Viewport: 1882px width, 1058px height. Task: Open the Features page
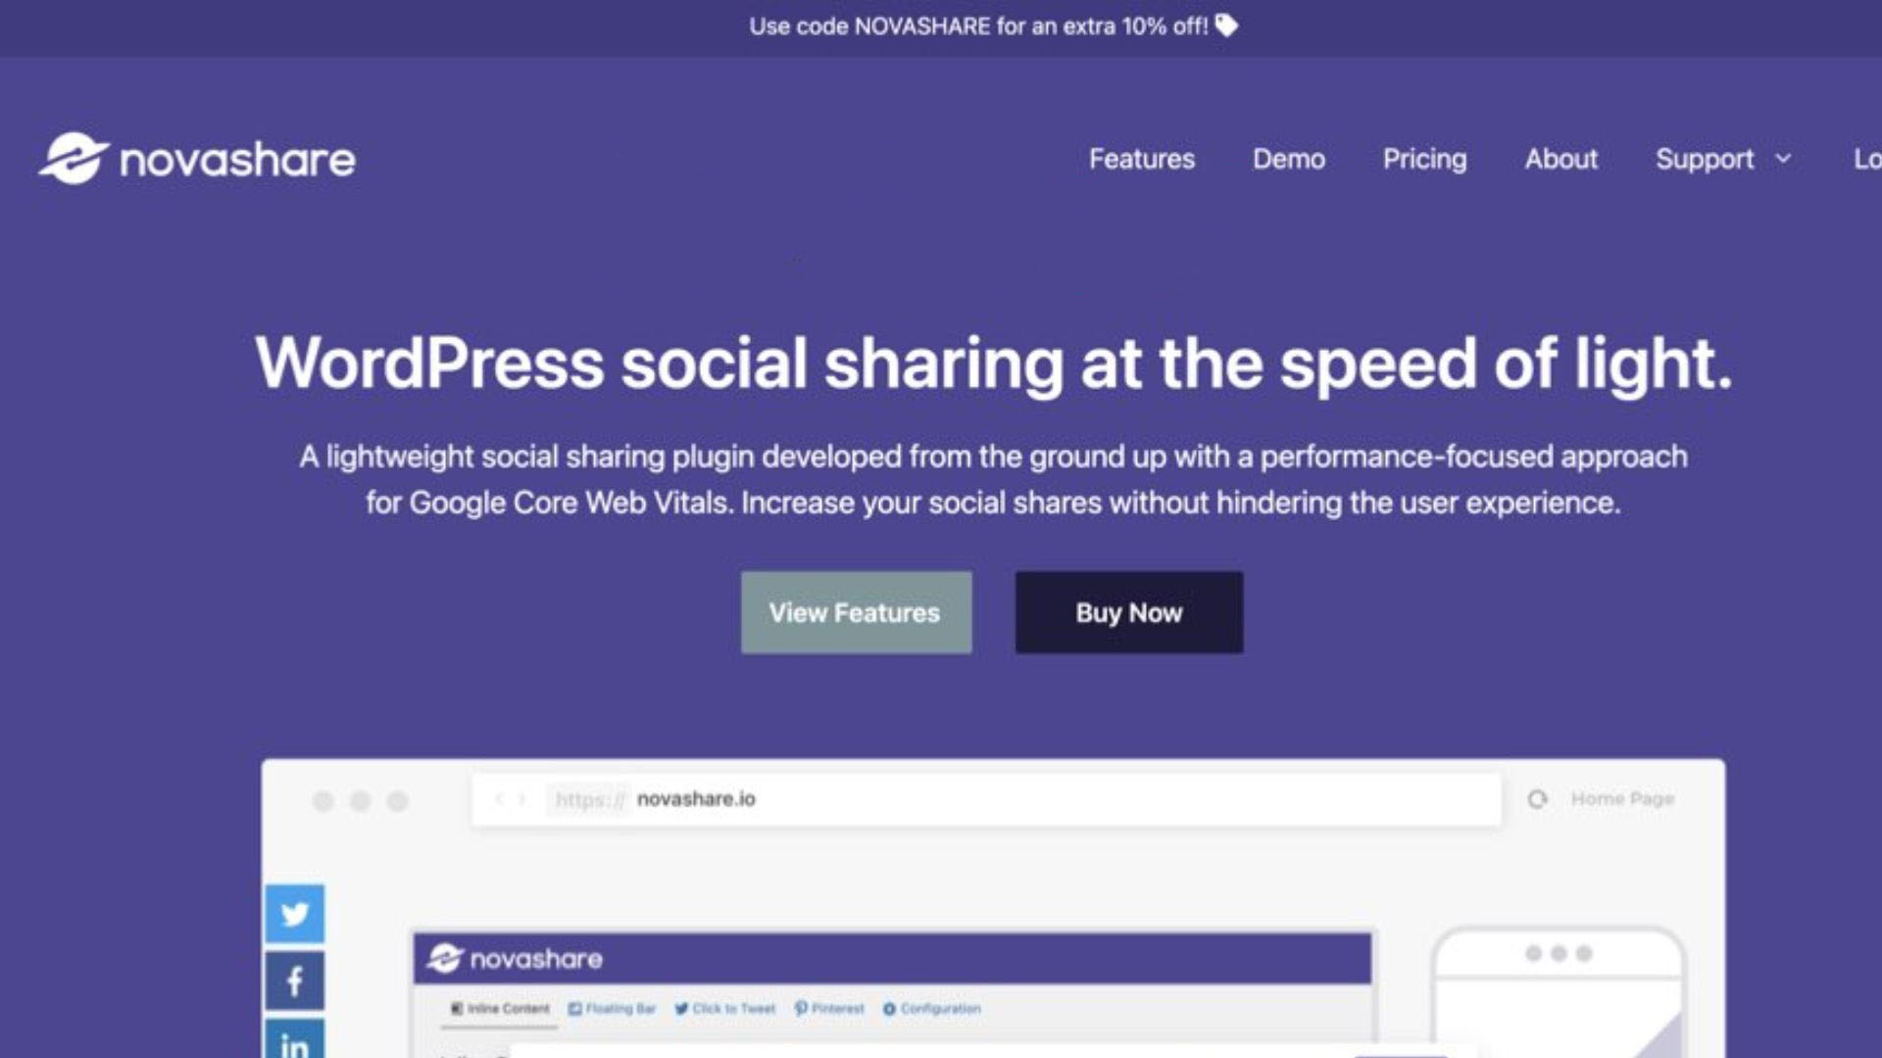(x=1142, y=159)
